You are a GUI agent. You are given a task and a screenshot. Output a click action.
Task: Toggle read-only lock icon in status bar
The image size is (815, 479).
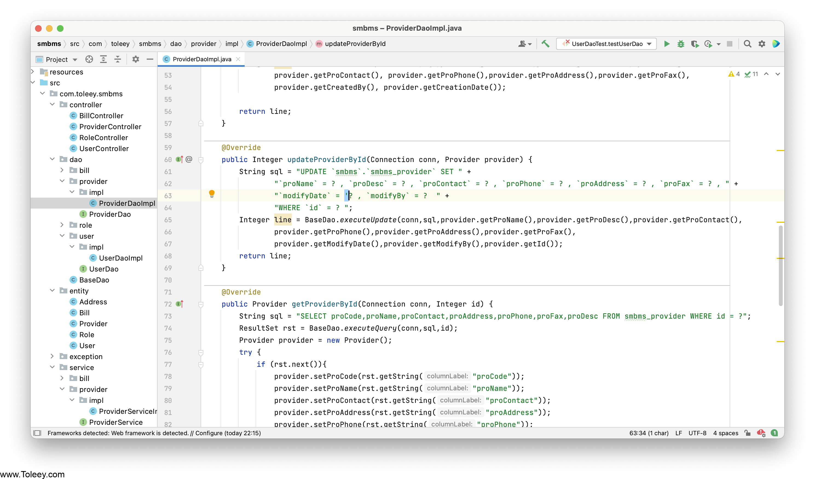747,433
